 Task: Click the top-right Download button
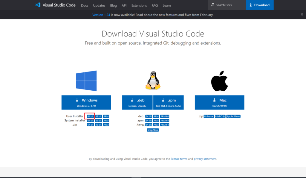260,5
